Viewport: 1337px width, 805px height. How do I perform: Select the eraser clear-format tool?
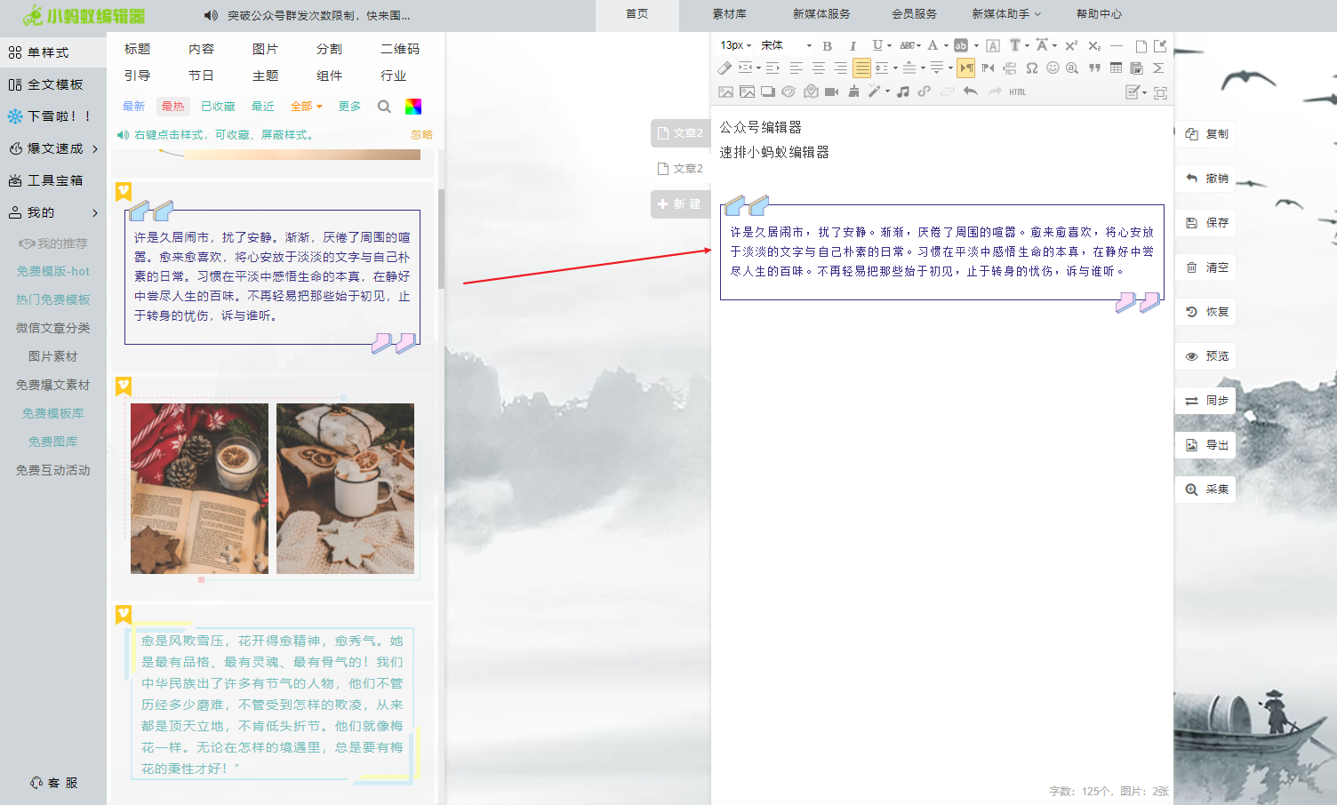coord(725,68)
